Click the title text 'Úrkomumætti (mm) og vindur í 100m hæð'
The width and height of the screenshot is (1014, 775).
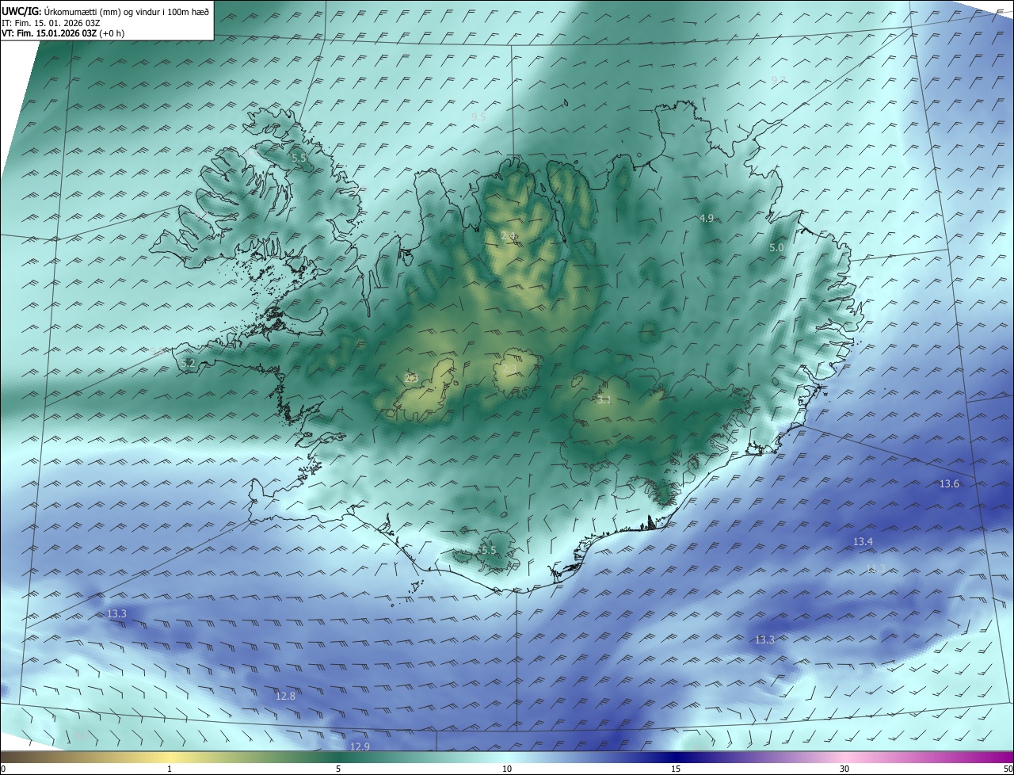coord(126,12)
